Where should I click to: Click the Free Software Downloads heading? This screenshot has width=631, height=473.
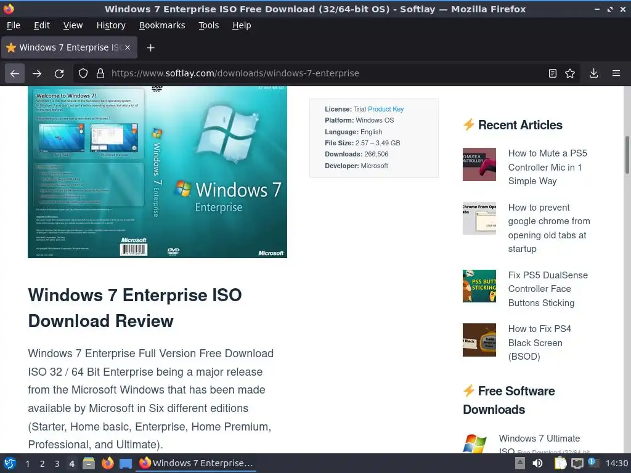[x=509, y=400]
